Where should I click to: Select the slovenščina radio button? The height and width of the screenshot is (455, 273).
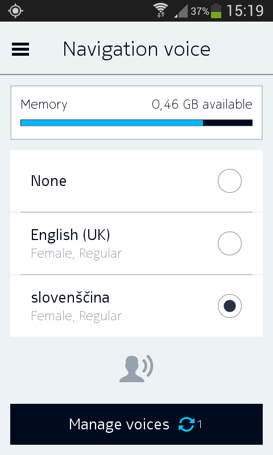point(229,306)
